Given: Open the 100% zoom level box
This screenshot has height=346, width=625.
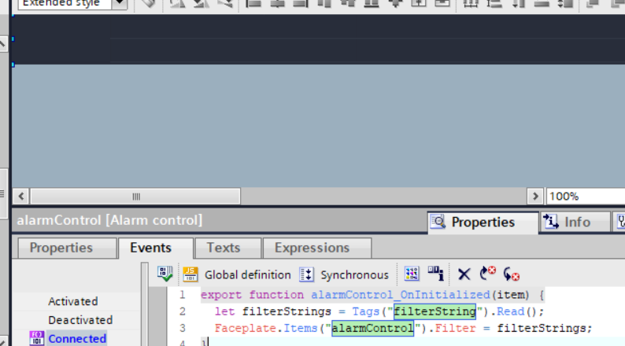Looking at the screenshot, I should coord(585,197).
